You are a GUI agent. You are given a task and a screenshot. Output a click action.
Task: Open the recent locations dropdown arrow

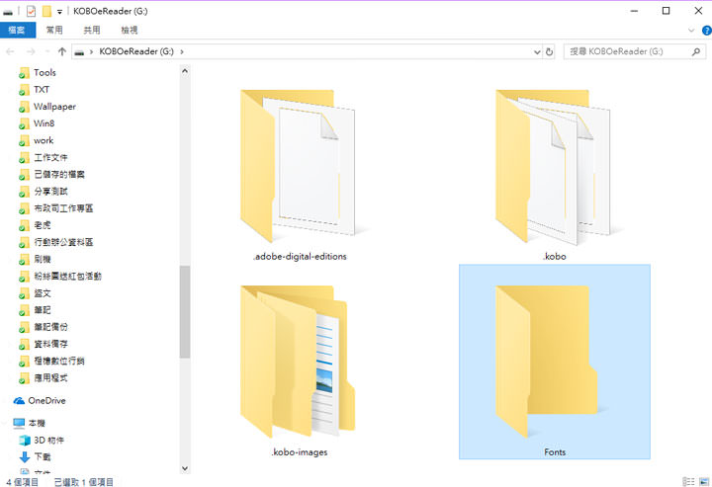47,50
